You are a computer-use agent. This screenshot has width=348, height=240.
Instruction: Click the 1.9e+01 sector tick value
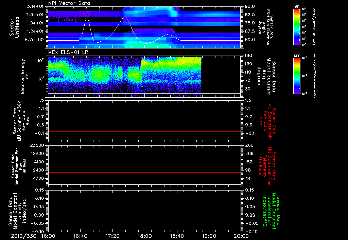(x=35, y=23)
